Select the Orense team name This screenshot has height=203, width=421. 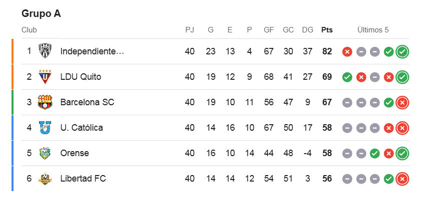75,153
